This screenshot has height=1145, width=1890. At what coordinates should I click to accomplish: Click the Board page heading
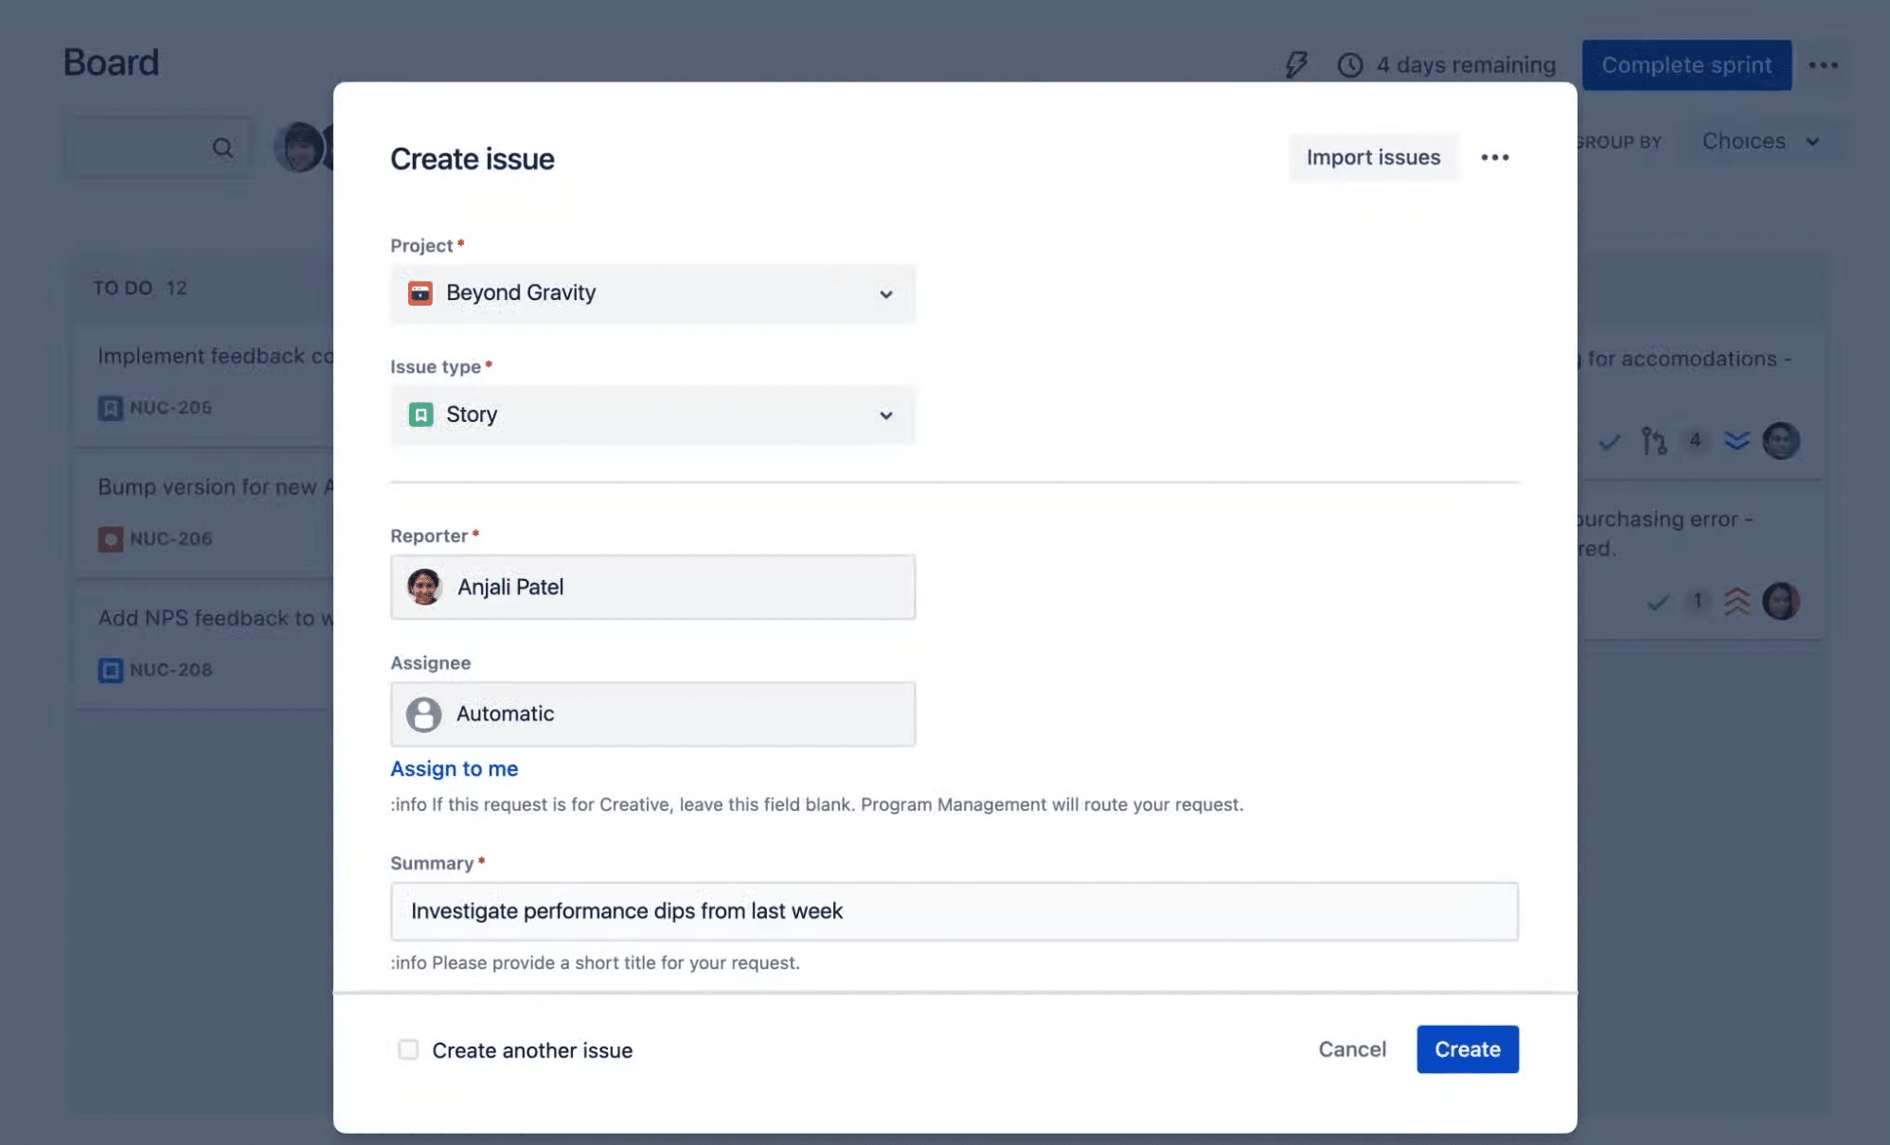pos(111,63)
